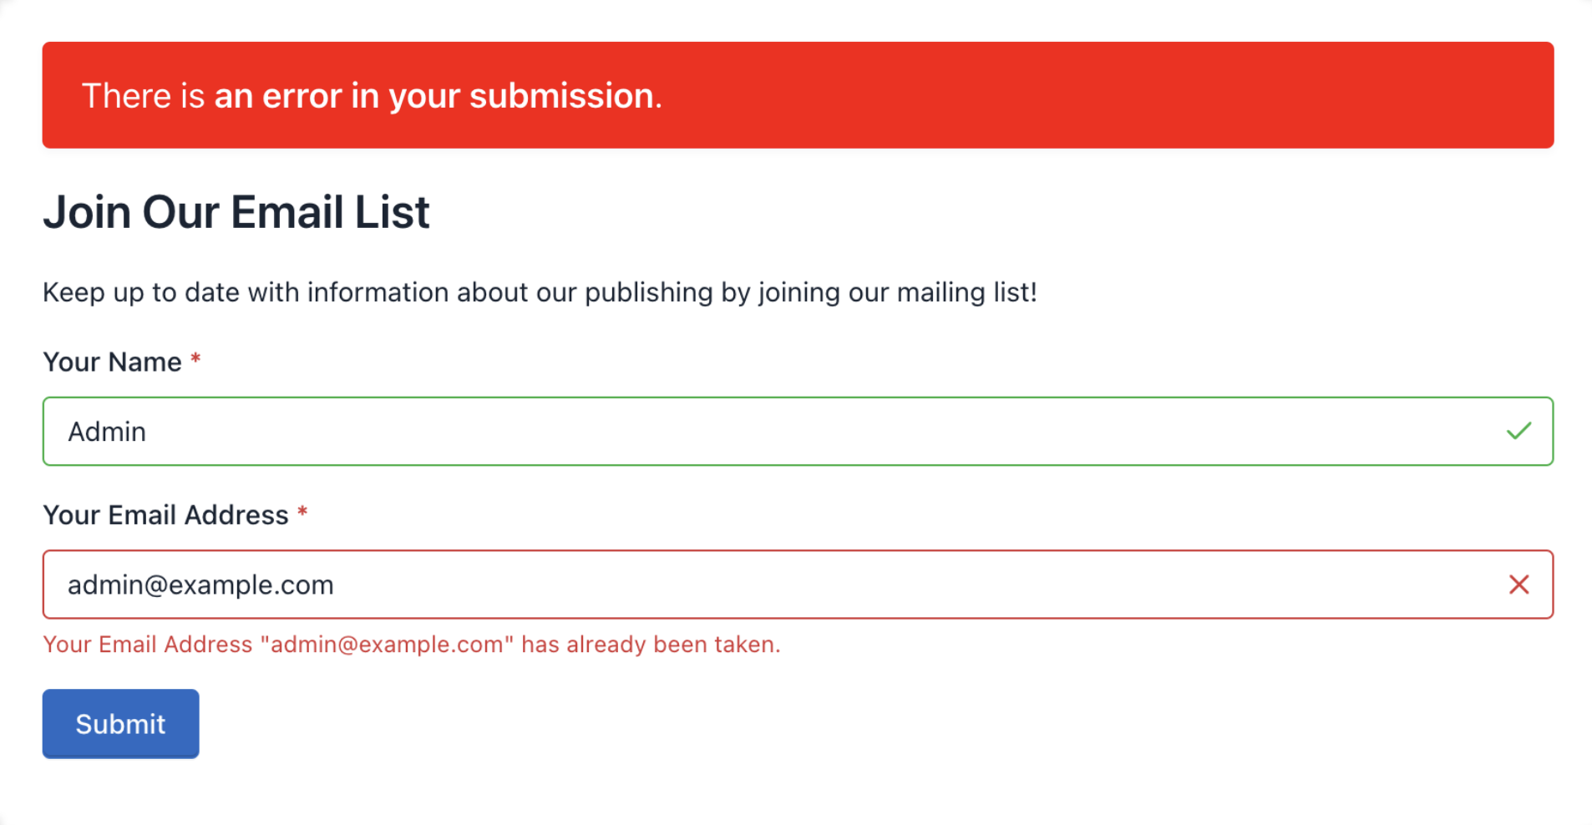Click the "Your Email Address" field label
Viewport: 1592px width, 825px height.
[165, 515]
